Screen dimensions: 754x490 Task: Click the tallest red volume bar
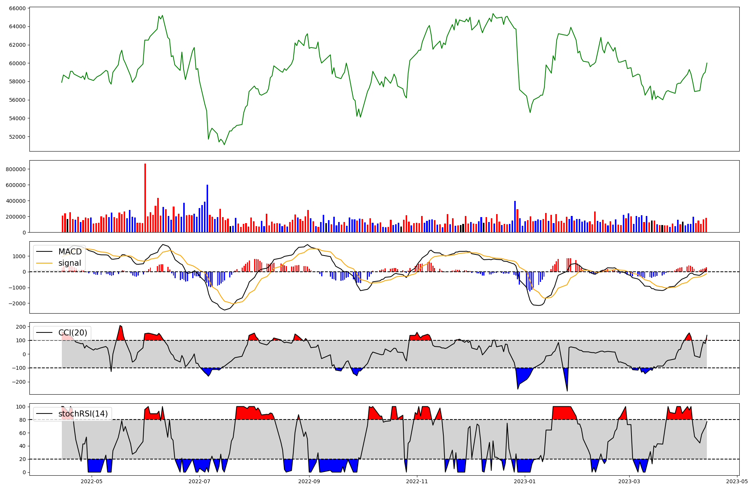[145, 198]
